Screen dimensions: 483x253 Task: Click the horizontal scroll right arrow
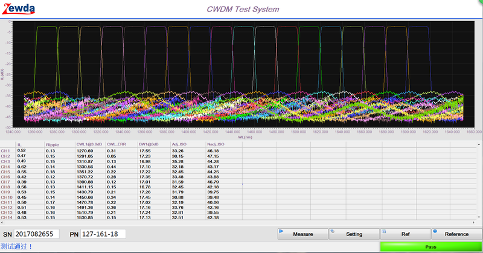point(474,222)
